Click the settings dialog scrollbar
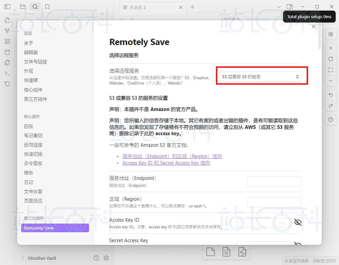Viewport: 339px width, 265px height. (319, 36)
